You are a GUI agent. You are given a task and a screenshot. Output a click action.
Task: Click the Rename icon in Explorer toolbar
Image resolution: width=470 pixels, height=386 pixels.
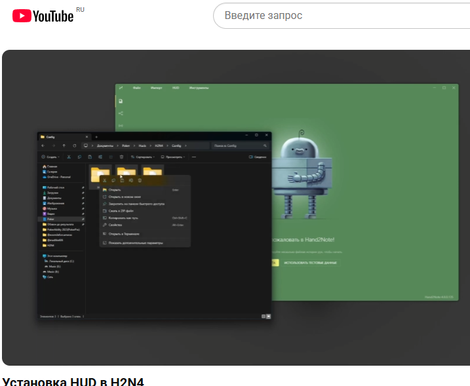coord(100,157)
